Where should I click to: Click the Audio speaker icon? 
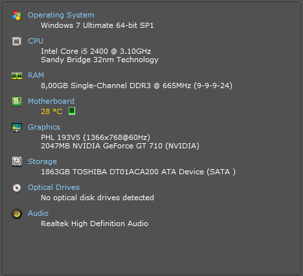17,214
